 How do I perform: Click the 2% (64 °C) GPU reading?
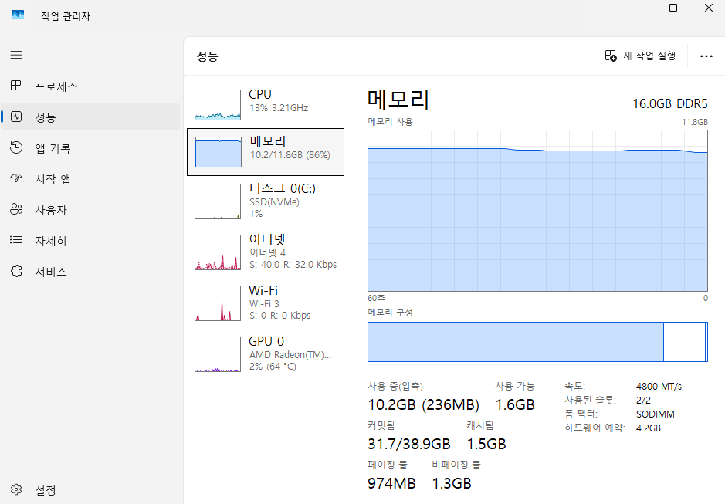tap(273, 366)
